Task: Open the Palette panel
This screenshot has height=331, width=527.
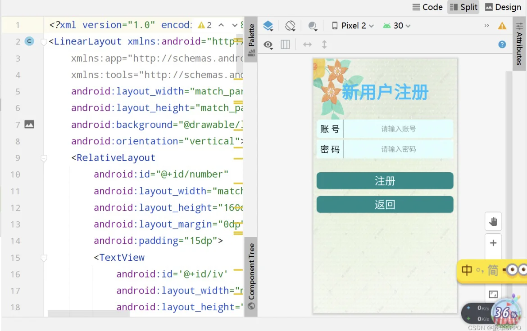Action: coord(251,35)
